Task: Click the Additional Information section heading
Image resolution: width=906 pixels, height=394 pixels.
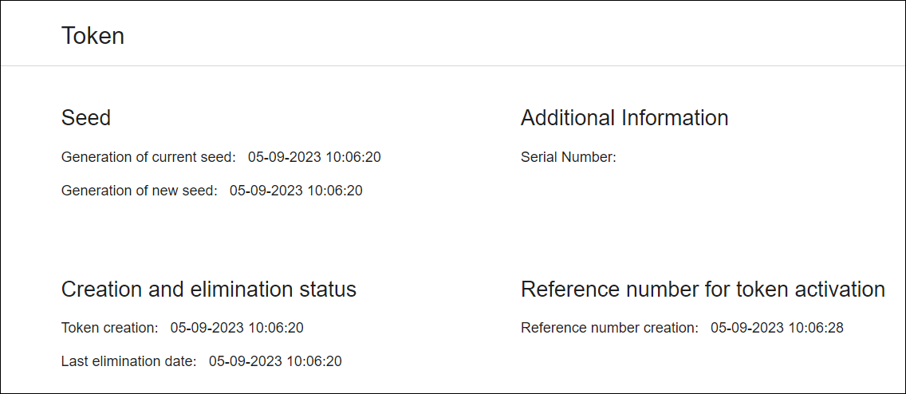Action: 624,118
